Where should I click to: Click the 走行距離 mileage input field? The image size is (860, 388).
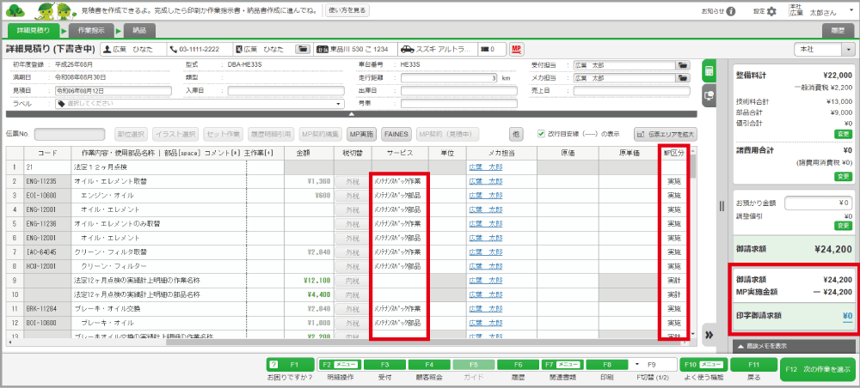click(449, 77)
